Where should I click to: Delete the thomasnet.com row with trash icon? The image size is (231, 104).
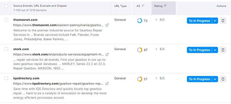[x=223, y=21]
